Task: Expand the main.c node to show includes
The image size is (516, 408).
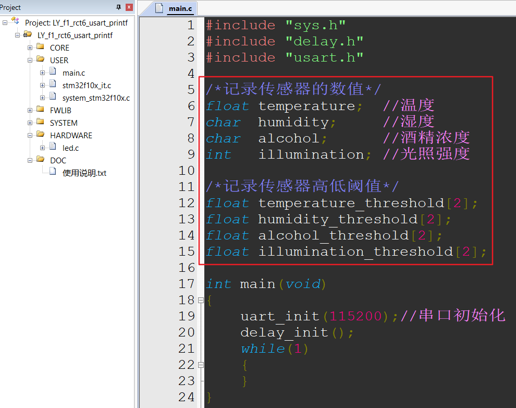Action: pyautogui.click(x=42, y=73)
